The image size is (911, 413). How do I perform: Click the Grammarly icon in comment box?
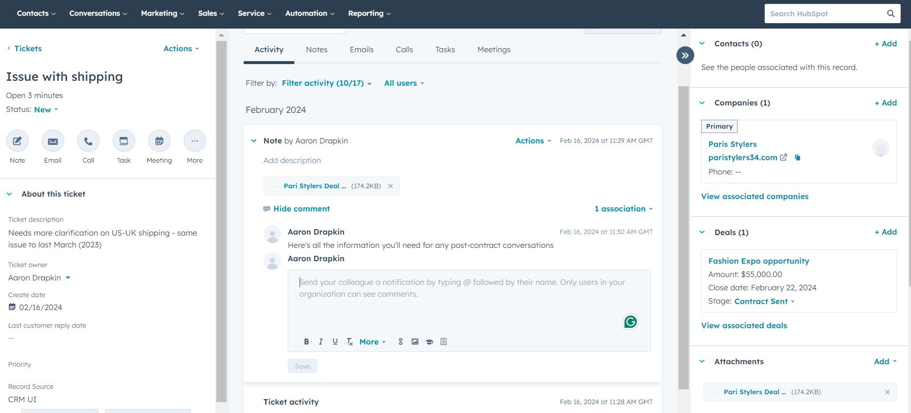point(630,322)
